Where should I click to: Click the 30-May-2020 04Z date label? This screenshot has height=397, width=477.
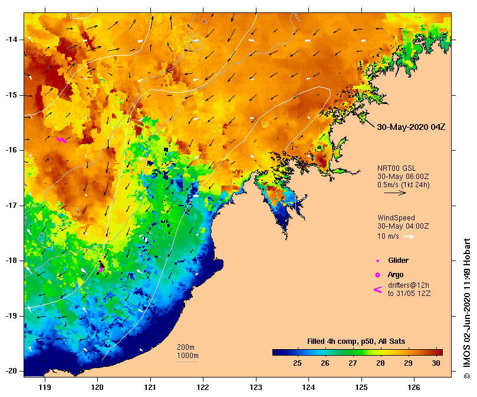tap(411, 127)
